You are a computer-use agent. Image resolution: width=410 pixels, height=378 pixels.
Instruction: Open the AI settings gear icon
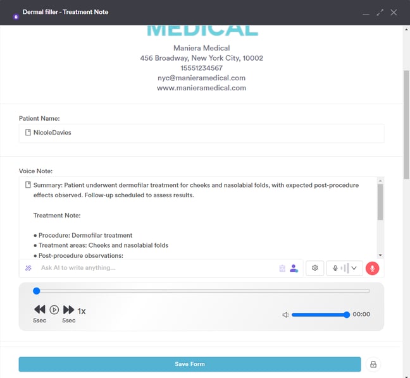click(x=315, y=268)
